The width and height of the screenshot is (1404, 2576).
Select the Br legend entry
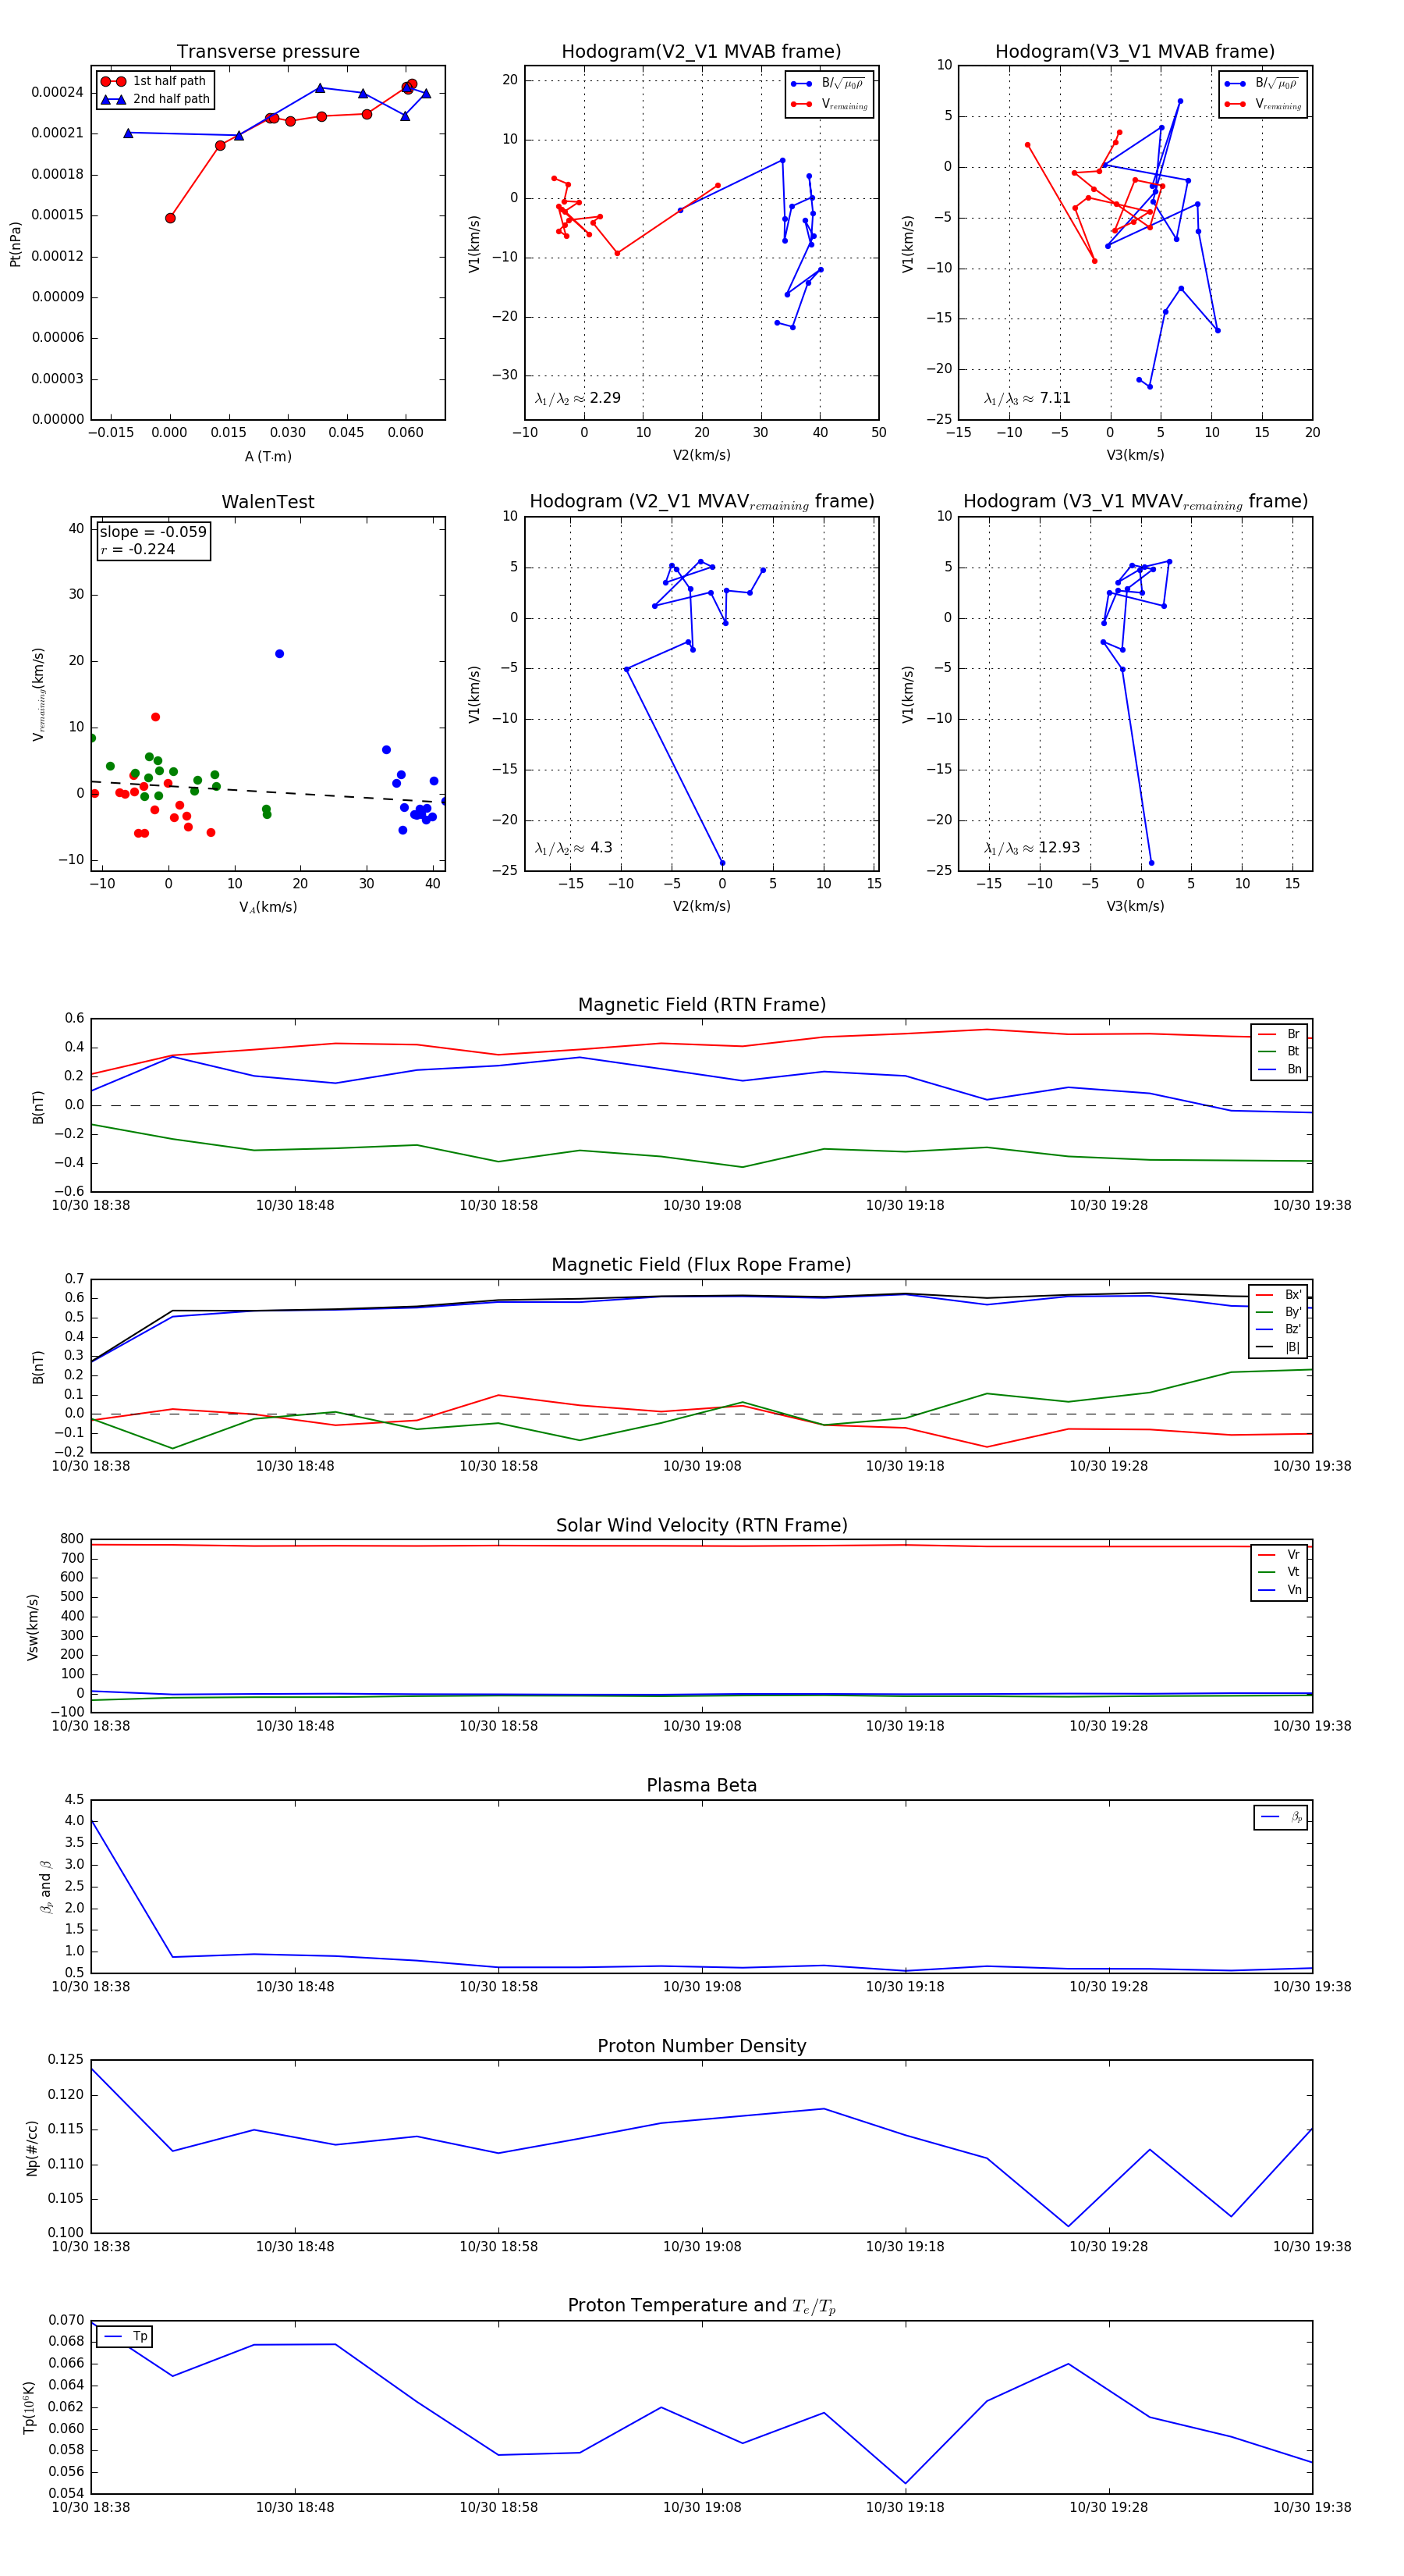[1279, 1034]
